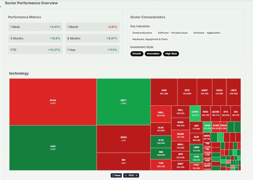This screenshot has width=253, height=180.
Task: Click the IBM tile
Action: click(161, 154)
